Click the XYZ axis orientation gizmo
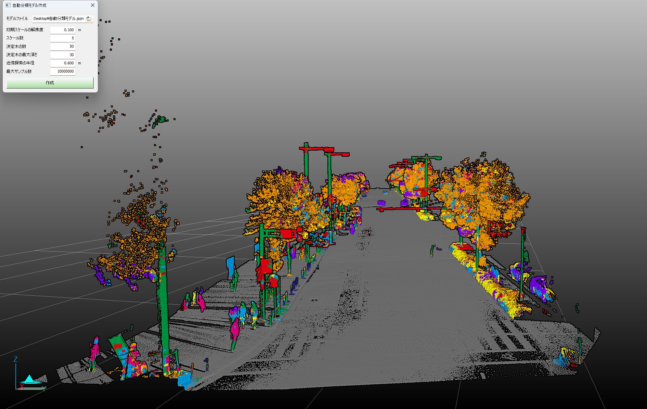Viewport: 647px width, 409px height. tap(30, 374)
